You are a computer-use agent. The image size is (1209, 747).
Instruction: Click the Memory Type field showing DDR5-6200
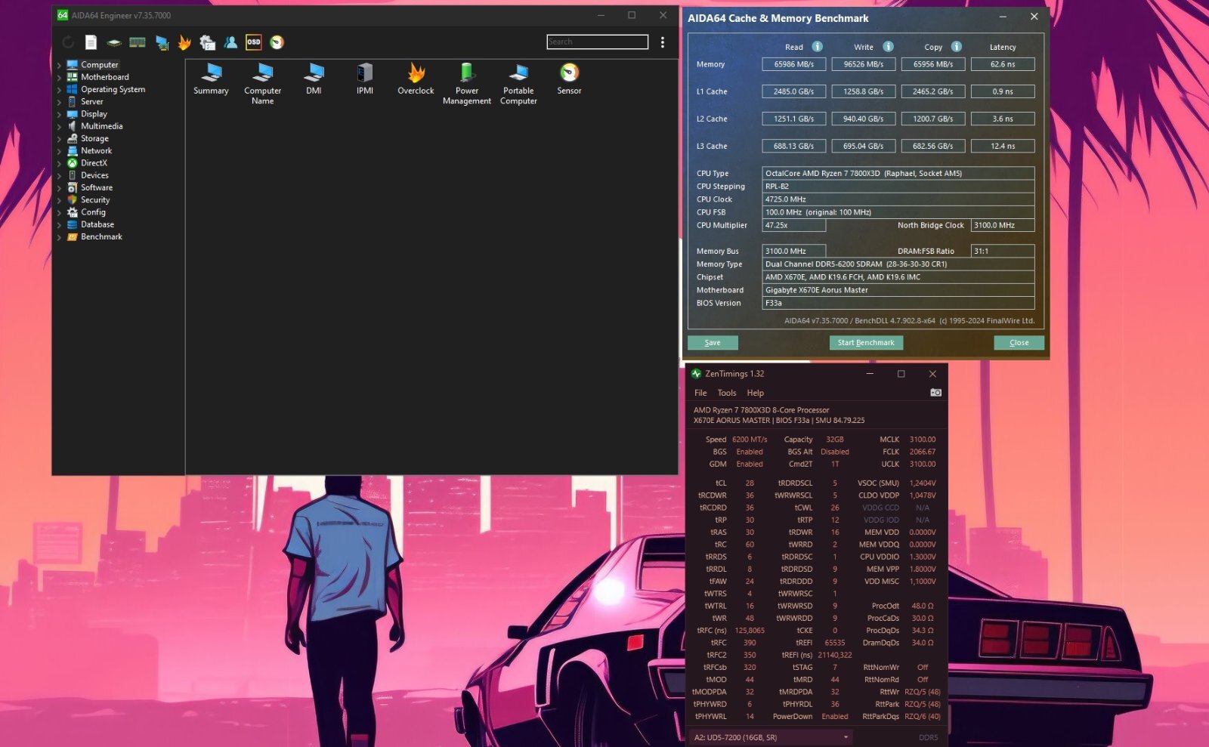click(898, 264)
